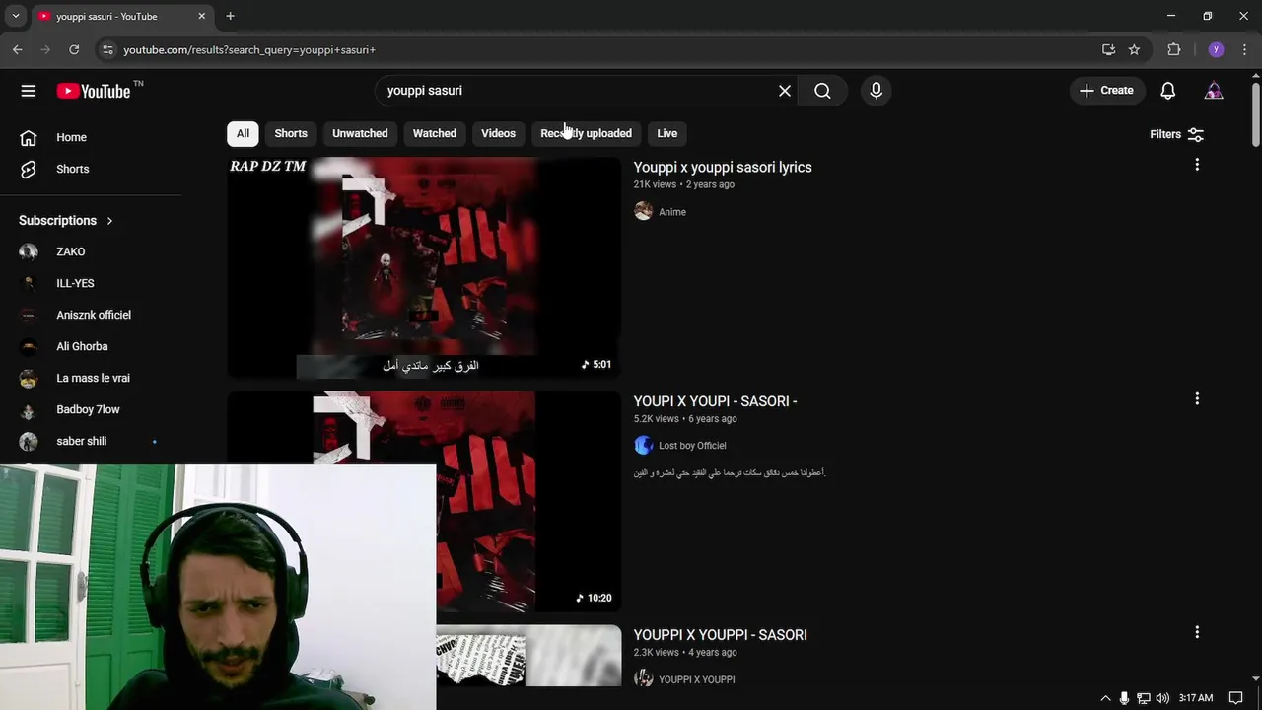Screen dimensions: 1262x710
Task: Click the taskbar microphone icon
Action: pyautogui.click(x=1124, y=698)
